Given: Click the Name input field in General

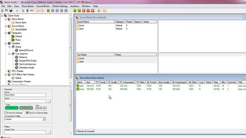Looking at the screenshot, I should point(25,95).
